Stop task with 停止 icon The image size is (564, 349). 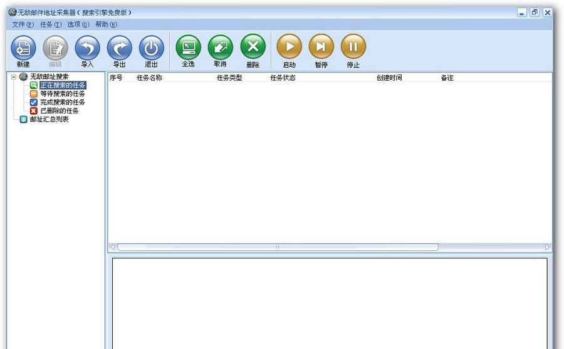coord(353,47)
